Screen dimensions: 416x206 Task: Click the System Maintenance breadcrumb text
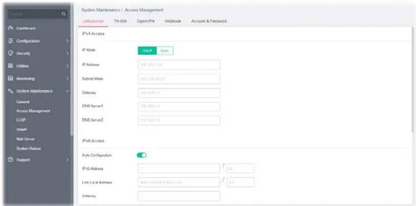click(x=101, y=10)
